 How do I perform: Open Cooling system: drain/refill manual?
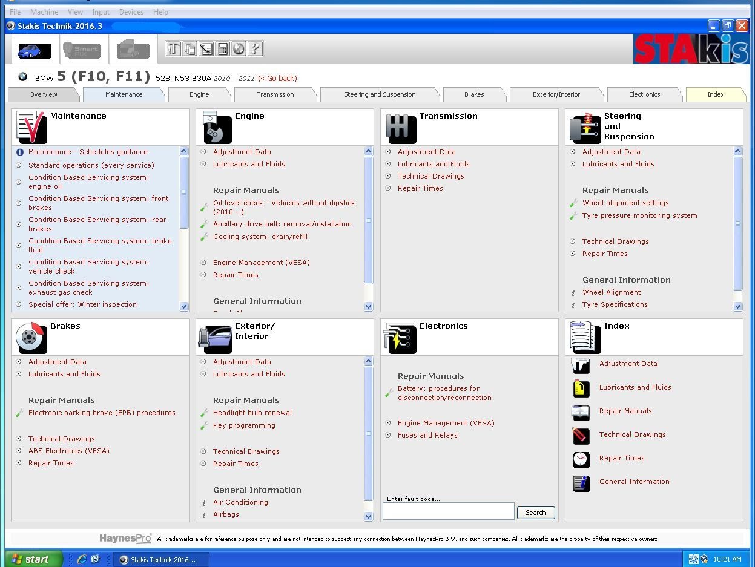pos(260,237)
